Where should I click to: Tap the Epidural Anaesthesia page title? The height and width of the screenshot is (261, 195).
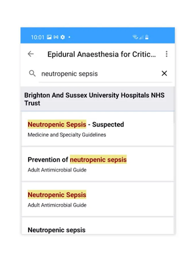point(101,54)
